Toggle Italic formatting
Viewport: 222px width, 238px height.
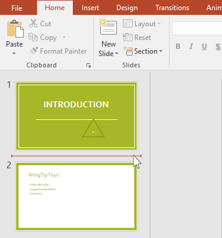(191, 47)
